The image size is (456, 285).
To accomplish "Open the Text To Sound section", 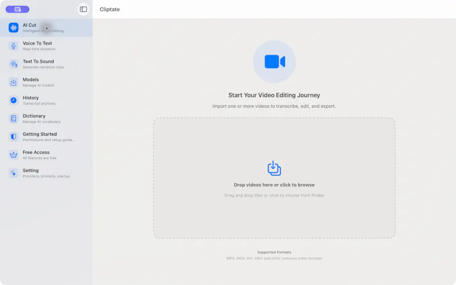I will (46, 64).
